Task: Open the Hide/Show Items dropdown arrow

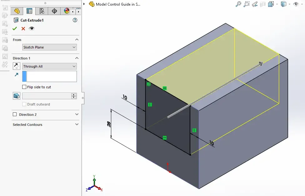Action: point(302,4)
